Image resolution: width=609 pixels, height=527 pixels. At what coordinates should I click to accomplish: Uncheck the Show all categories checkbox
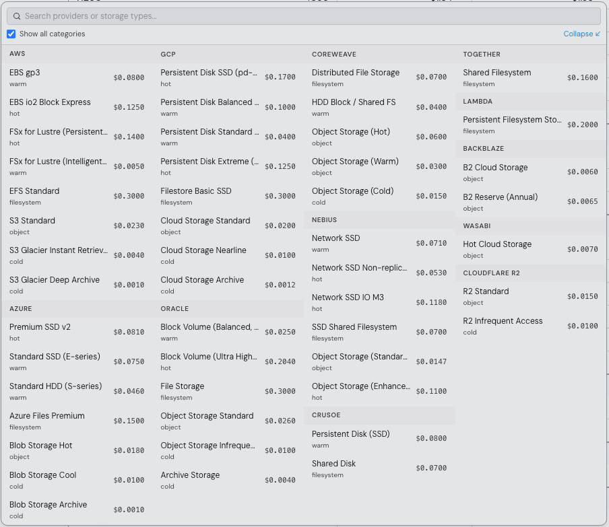point(11,34)
